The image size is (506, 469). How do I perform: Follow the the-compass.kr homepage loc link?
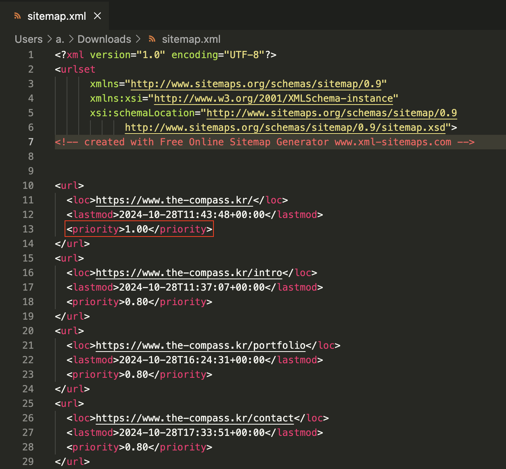point(174,200)
